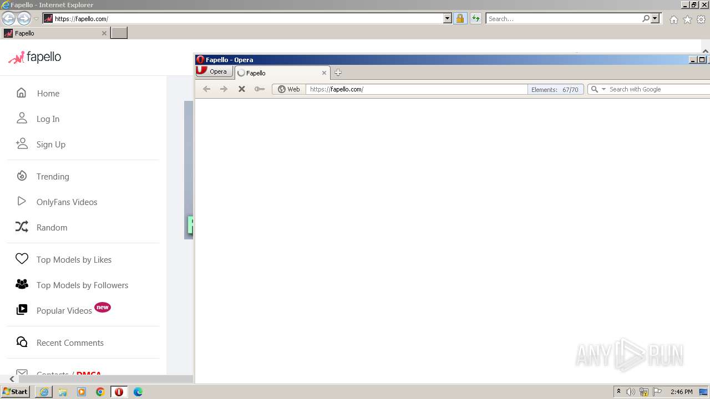Open a new tab in IE
710x399 pixels.
pyautogui.click(x=119, y=33)
